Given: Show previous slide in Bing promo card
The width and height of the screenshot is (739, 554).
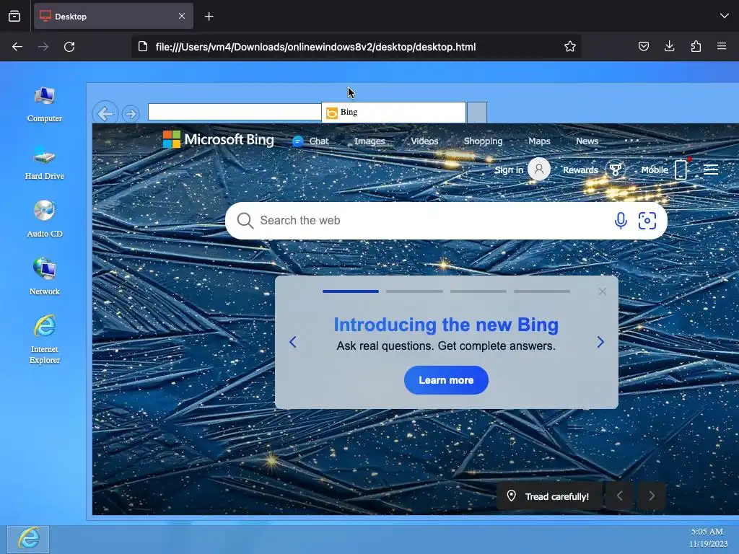Looking at the screenshot, I should point(293,342).
